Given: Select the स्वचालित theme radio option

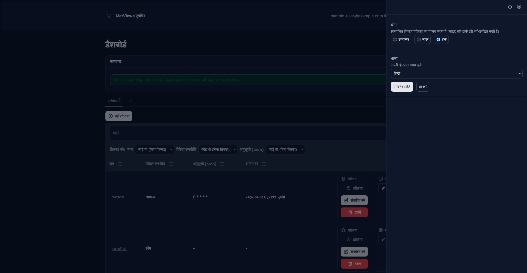Looking at the screenshot, I should pyautogui.click(x=395, y=40).
